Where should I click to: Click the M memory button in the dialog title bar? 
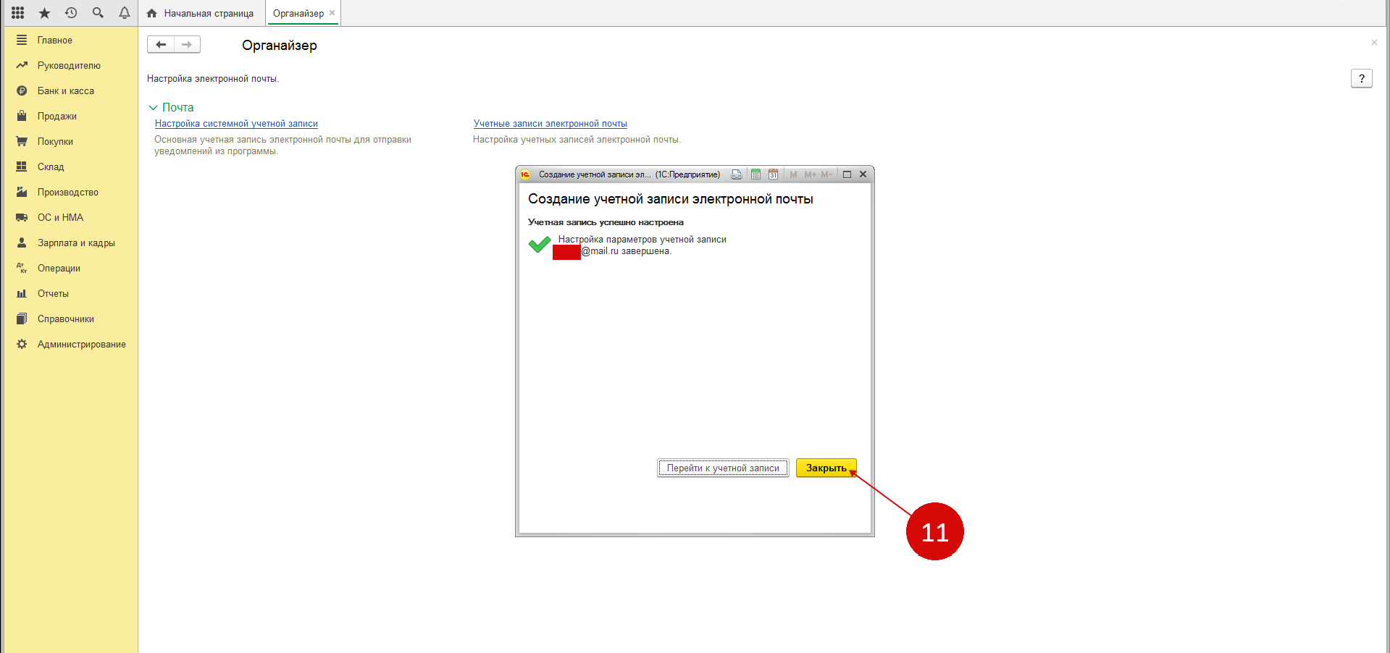[793, 174]
